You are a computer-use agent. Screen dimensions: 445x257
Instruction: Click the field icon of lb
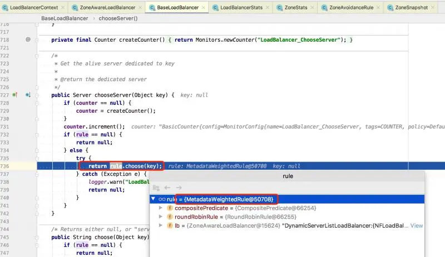pyautogui.click(x=170, y=225)
